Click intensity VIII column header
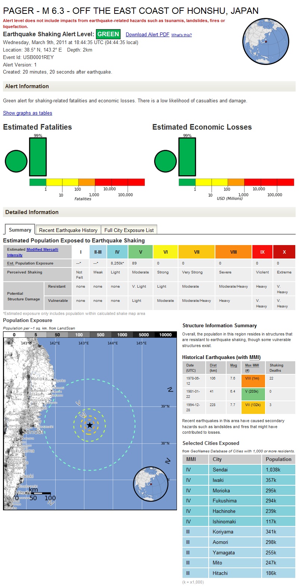Image resolution: width=299 pixels, height=588 pixels. pyautogui.click(x=234, y=252)
